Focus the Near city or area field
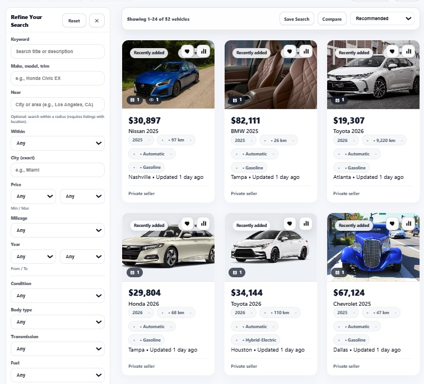 coord(58,105)
